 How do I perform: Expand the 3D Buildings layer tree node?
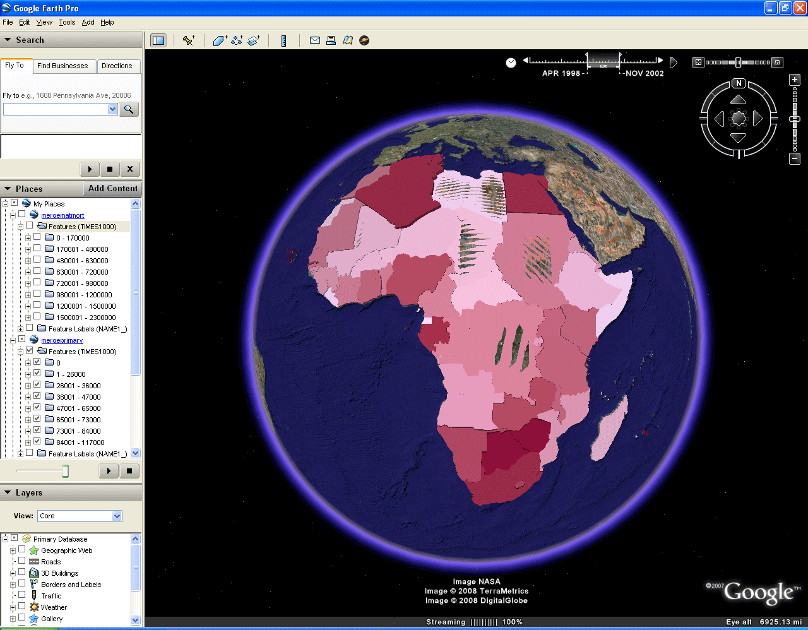click(x=13, y=573)
